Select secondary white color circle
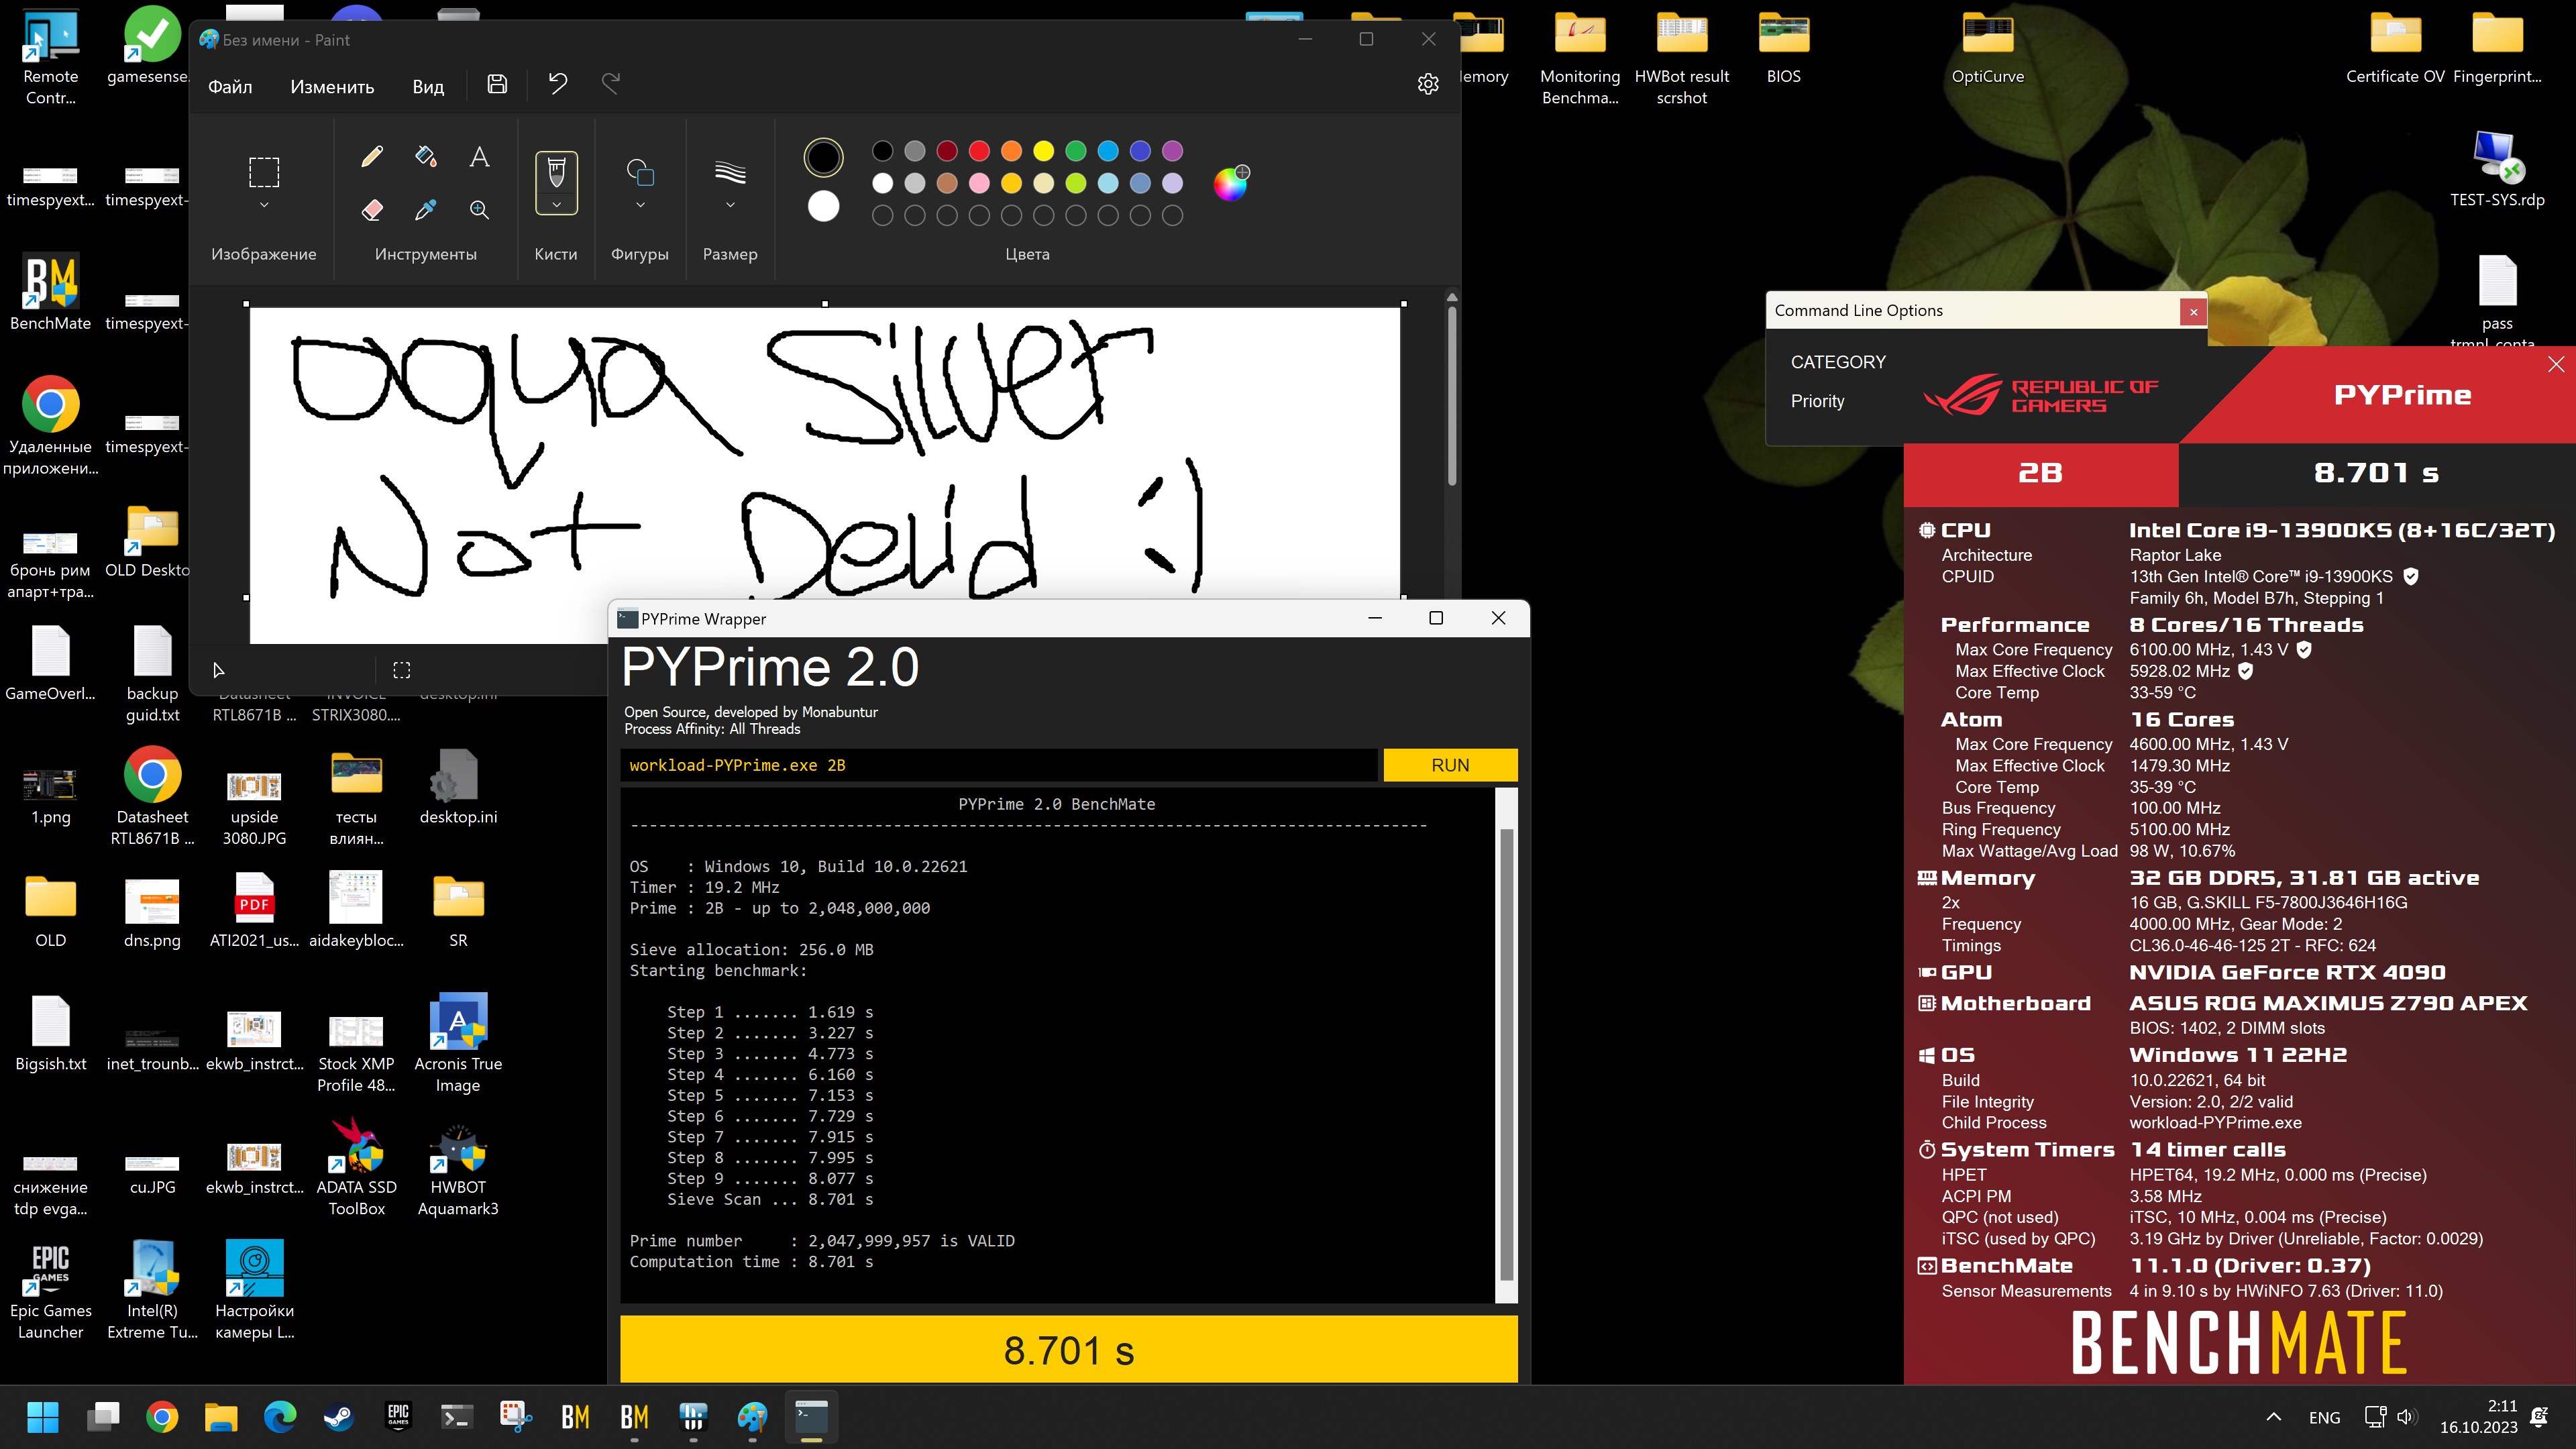2576x1449 pixels. click(823, 207)
